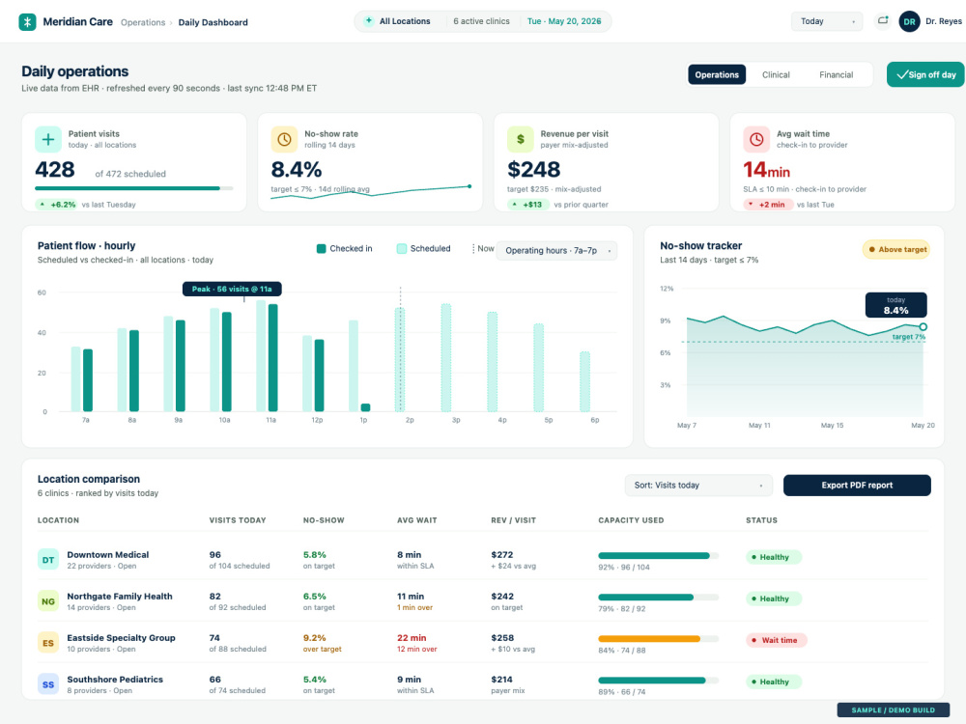Click the No-show rate clock icon
Image resolution: width=966 pixels, height=724 pixels.
click(284, 139)
